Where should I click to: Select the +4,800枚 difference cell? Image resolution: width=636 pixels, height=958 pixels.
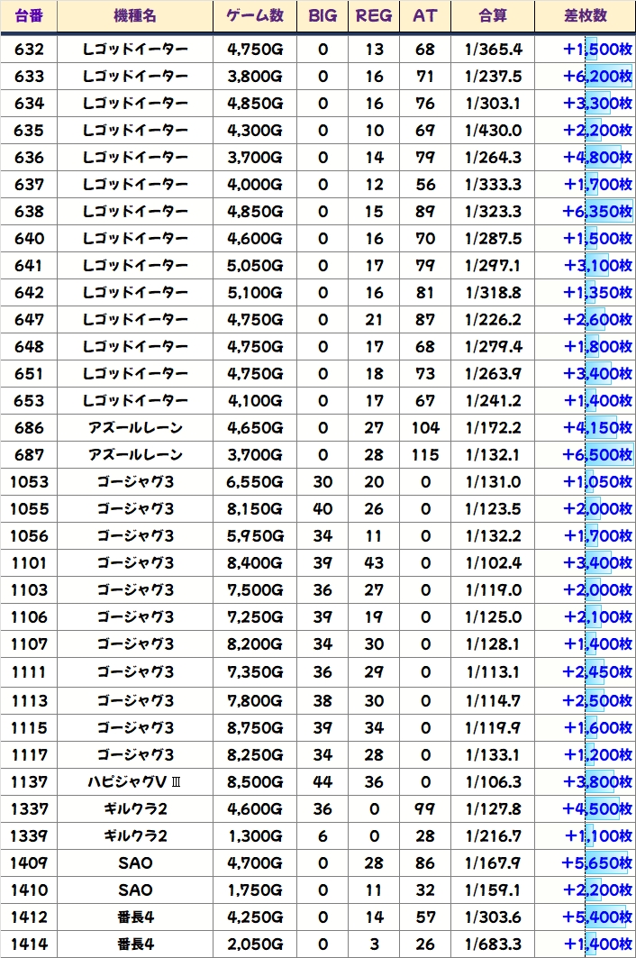586,157
